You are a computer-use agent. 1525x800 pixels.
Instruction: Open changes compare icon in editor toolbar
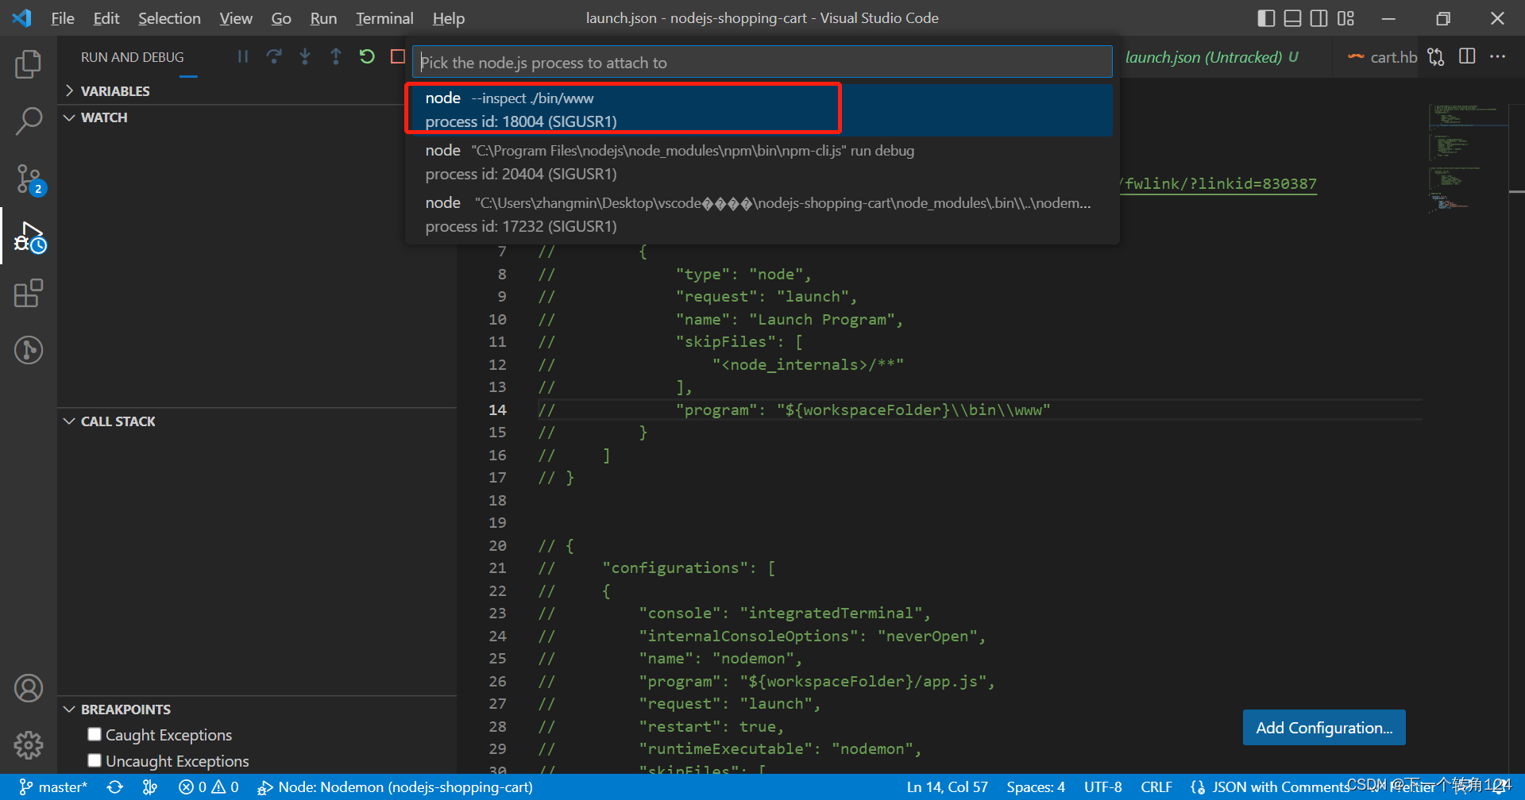pyautogui.click(x=1436, y=56)
